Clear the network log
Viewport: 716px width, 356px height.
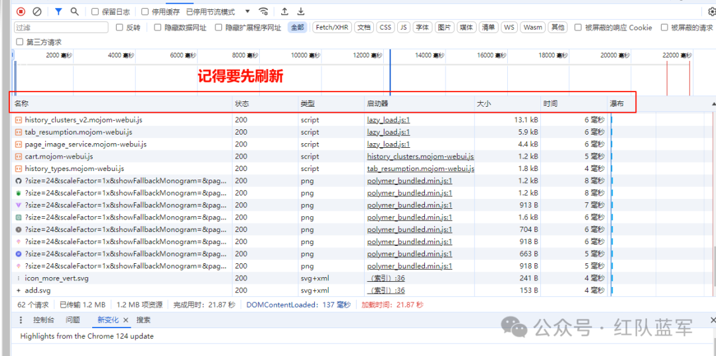(x=37, y=12)
